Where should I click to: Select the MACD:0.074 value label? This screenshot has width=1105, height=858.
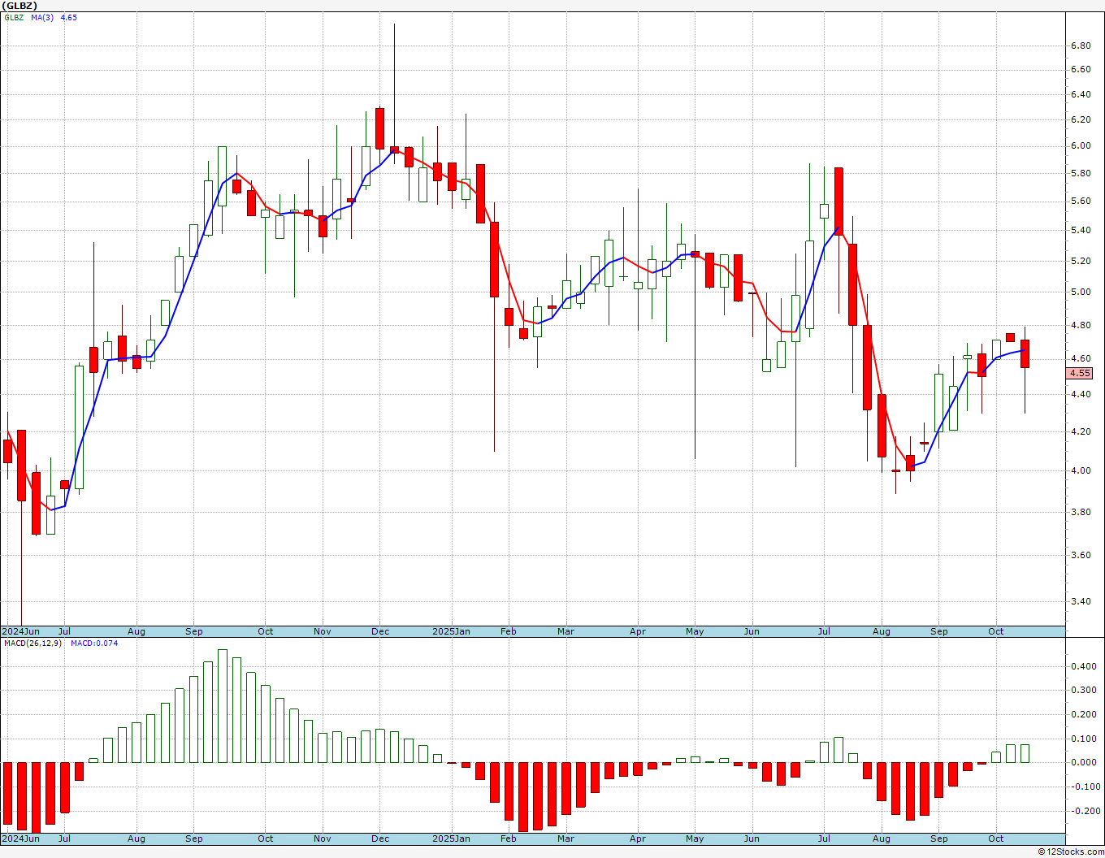point(94,643)
